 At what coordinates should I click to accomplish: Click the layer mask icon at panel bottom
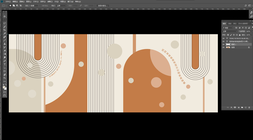[x=235, y=108]
